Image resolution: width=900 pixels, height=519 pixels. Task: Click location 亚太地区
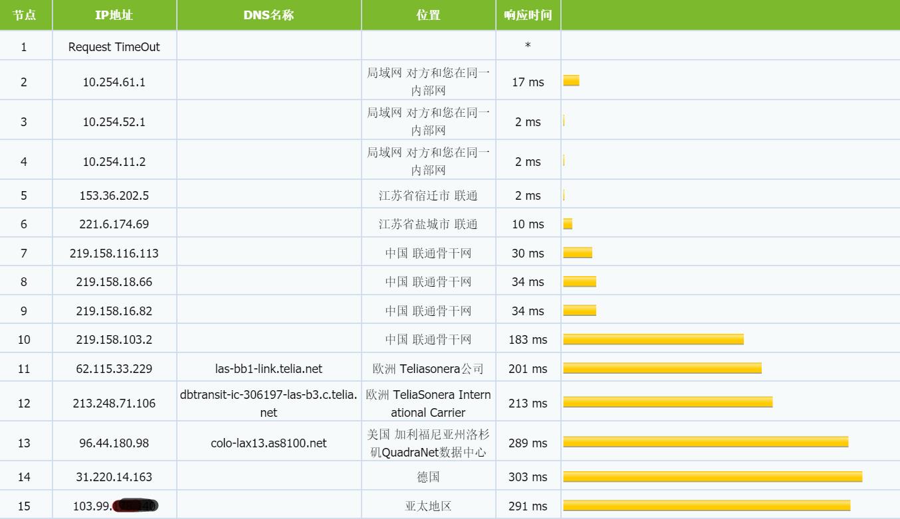pos(429,506)
